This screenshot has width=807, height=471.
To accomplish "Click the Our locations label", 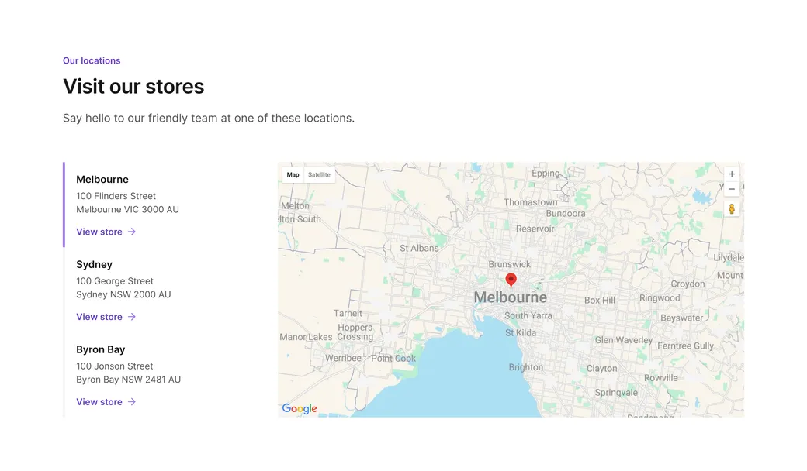I will point(92,60).
